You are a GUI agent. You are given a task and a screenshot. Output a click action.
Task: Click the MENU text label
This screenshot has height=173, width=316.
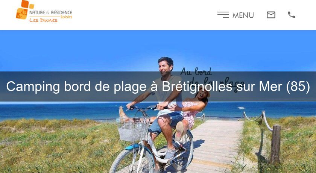tap(243, 15)
